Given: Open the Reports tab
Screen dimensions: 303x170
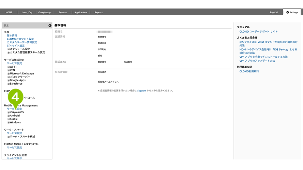Looking at the screenshot, I should point(99,12).
